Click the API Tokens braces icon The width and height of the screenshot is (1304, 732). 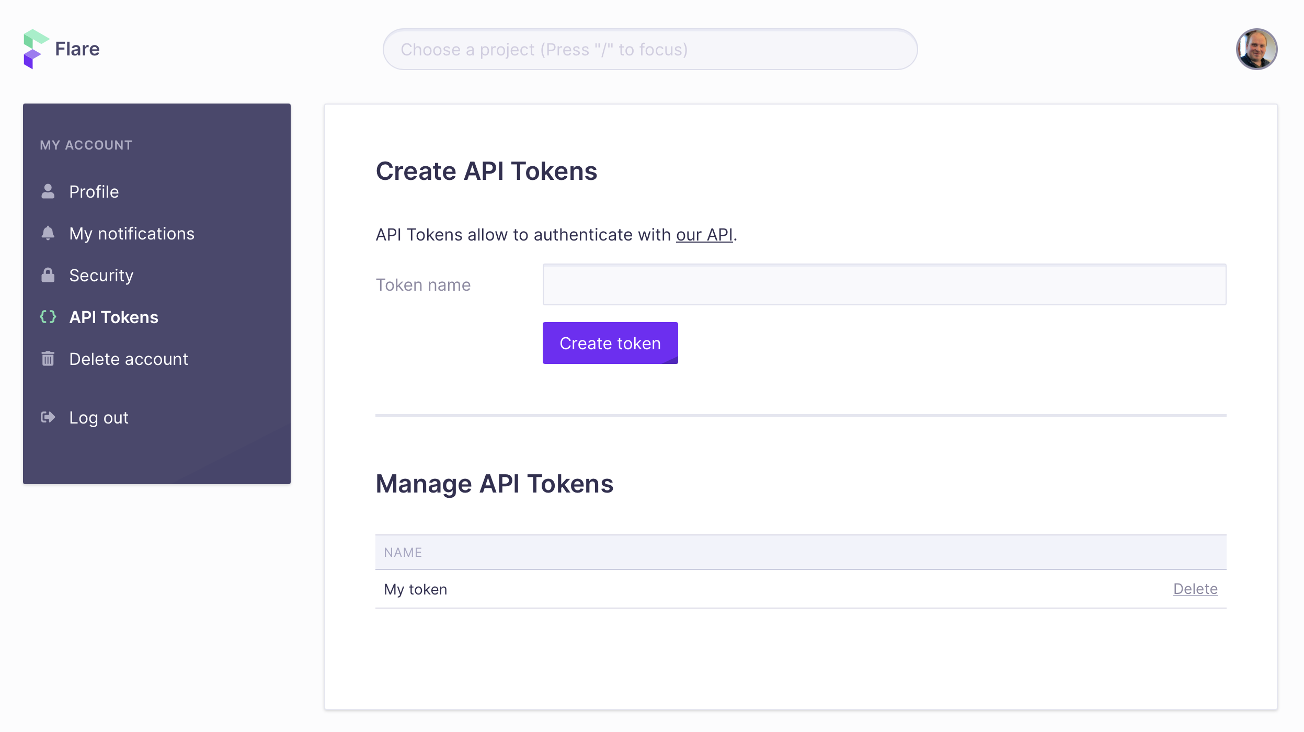tap(48, 317)
